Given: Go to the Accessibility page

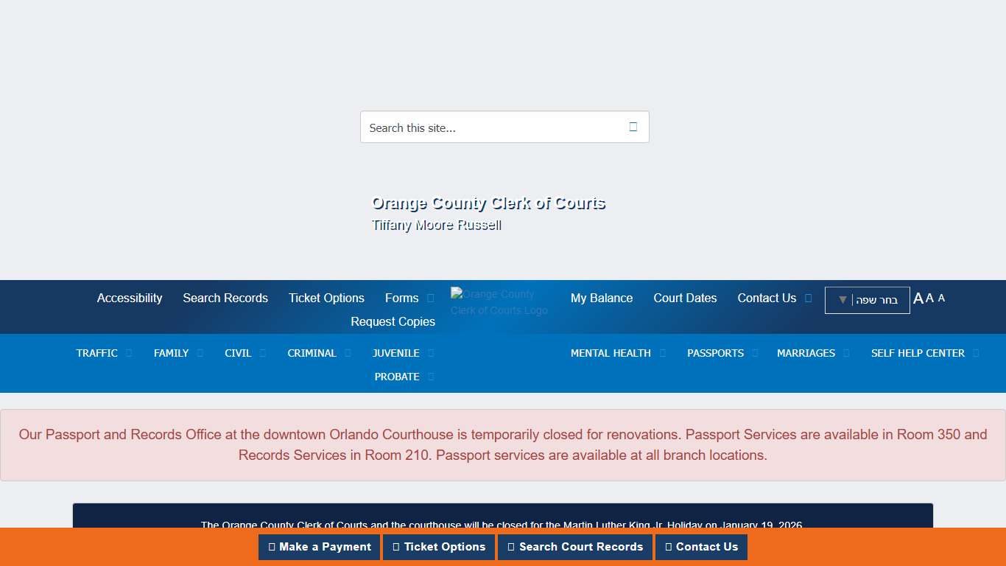Looking at the screenshot, I should [x=130, y=298].
